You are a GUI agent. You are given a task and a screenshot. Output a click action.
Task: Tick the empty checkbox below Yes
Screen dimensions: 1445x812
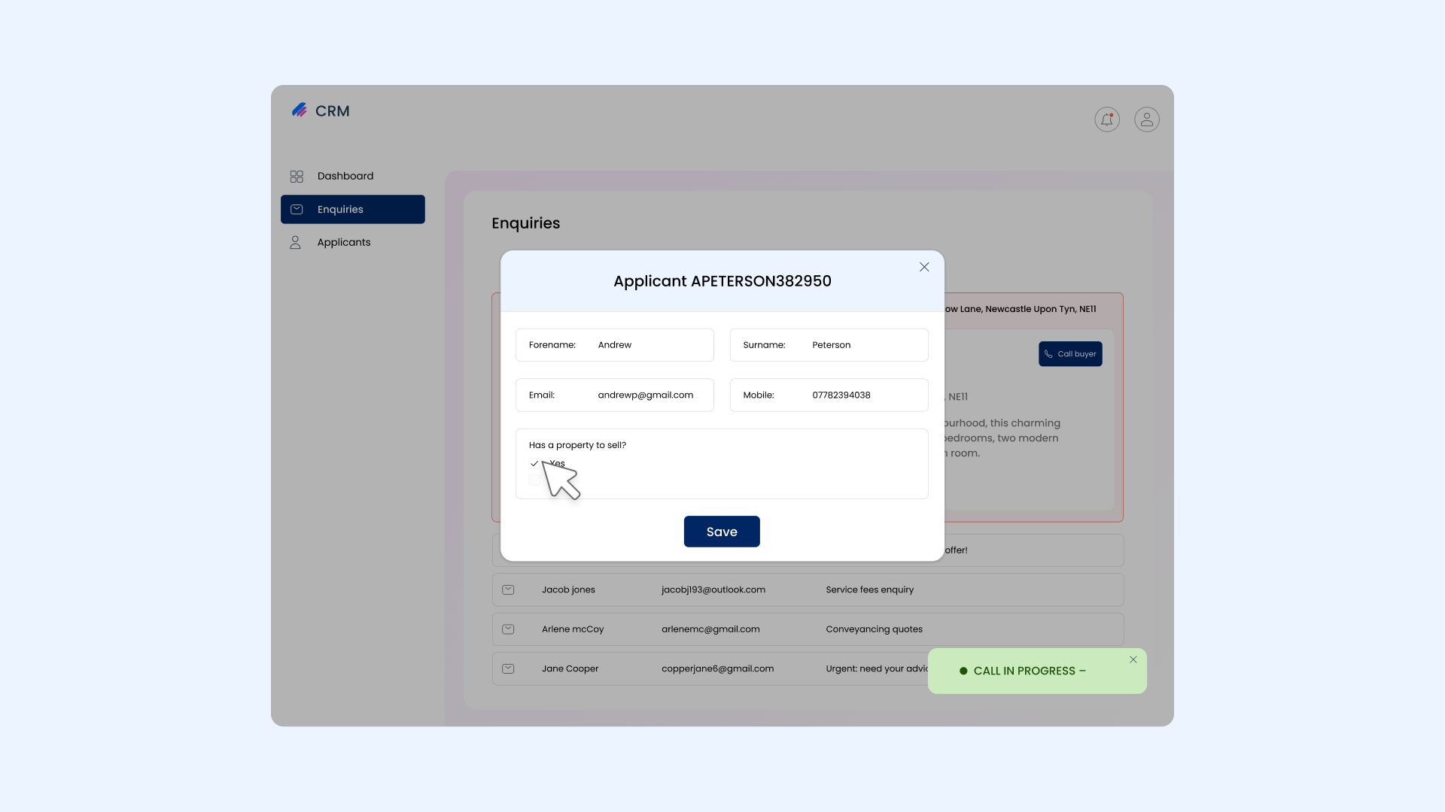point(534,480)
